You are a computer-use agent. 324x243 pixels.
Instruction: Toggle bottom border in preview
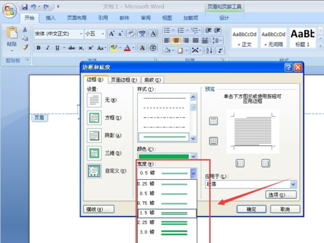(213, 141)
